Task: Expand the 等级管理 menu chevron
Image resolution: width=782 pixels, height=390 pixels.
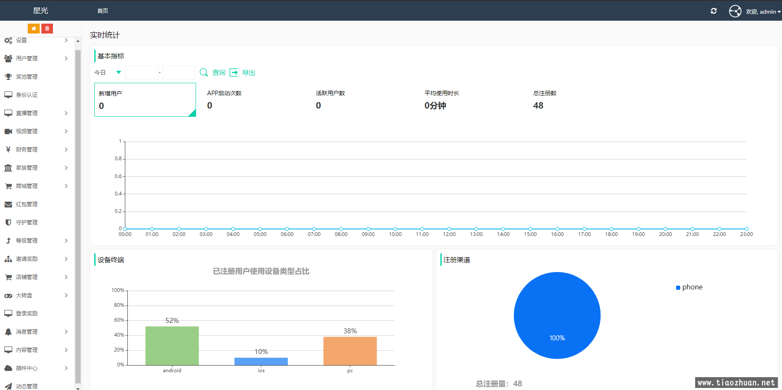Action: [66, 241]
